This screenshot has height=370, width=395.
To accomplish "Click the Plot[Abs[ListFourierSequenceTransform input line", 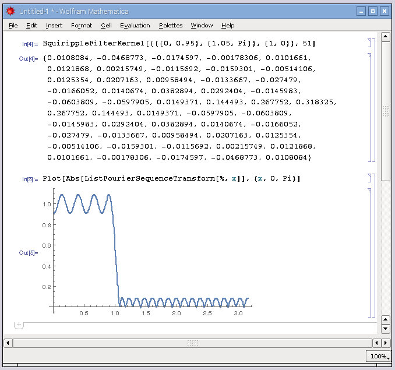I will [171, 178].
